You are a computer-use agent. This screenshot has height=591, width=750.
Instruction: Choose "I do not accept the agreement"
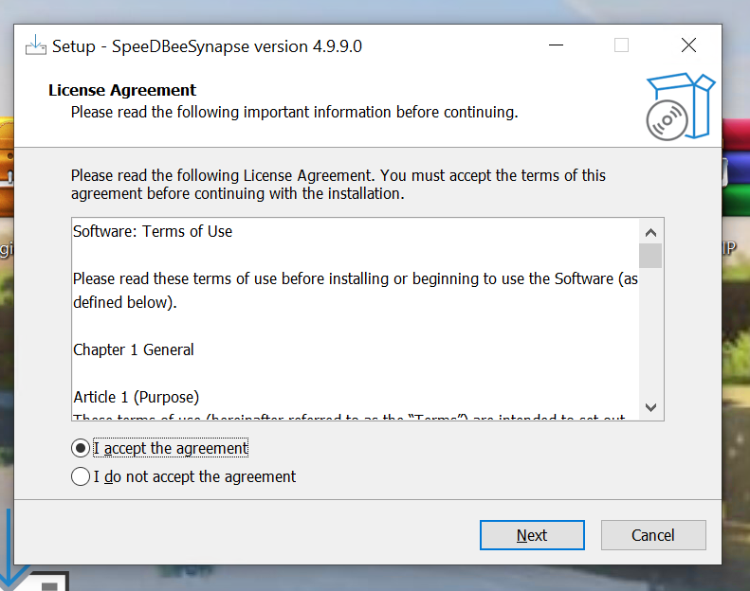coord(81,476)
